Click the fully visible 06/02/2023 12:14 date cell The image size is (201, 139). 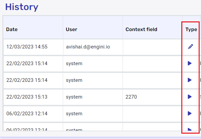point(27,114)
